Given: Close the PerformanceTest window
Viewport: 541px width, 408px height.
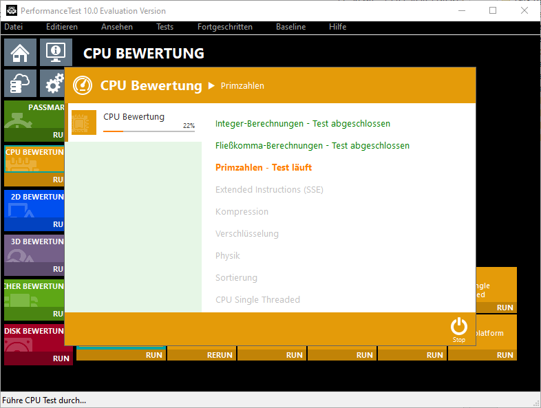Looking at the screenshot, I should (x=524, y=11).
